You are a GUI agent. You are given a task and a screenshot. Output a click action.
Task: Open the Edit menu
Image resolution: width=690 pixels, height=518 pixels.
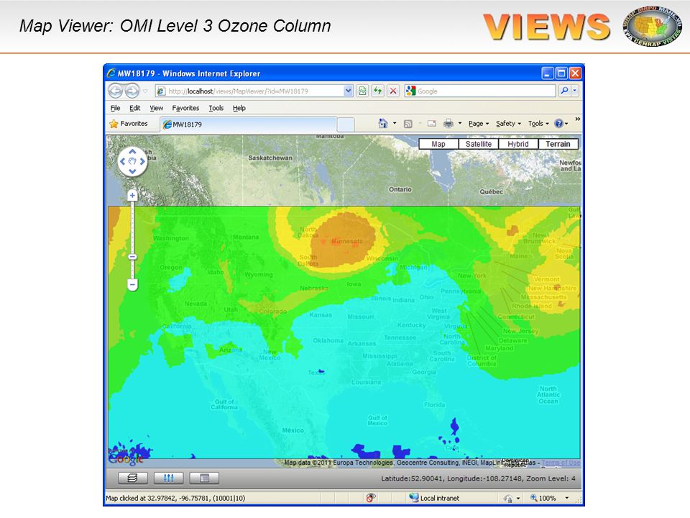pos(134,108)
